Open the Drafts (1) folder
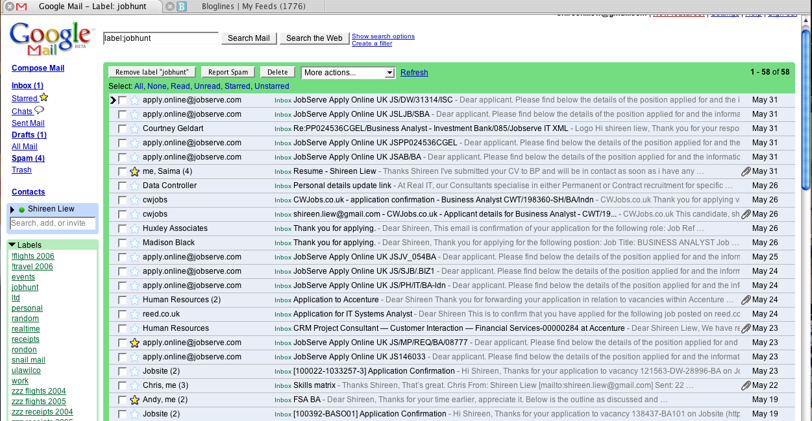 coord(29,135)
